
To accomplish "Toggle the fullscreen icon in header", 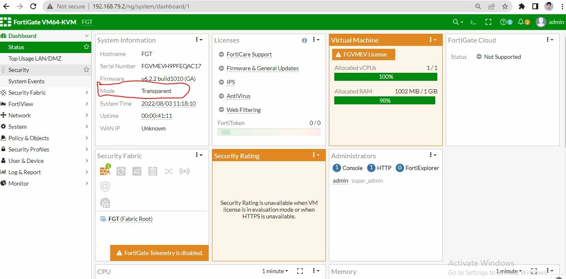I will pyautogui.click(x=488, y=22).
